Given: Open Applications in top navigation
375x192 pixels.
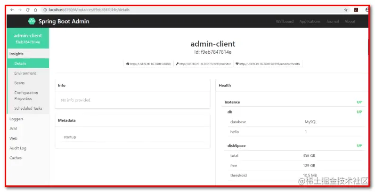Looking at the screenshot, I should 310,21.
